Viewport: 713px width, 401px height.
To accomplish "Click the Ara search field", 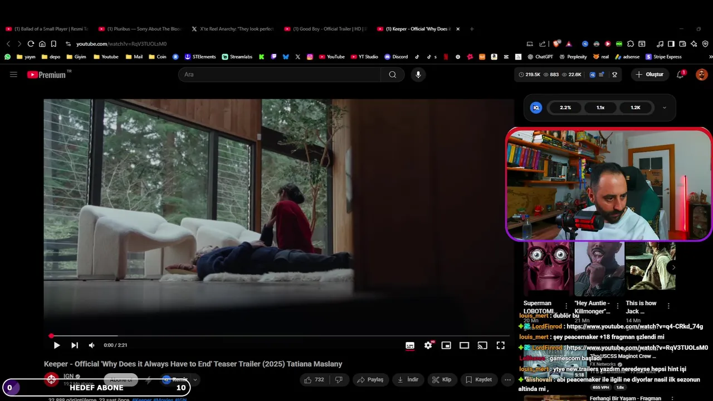I will 280,75.
